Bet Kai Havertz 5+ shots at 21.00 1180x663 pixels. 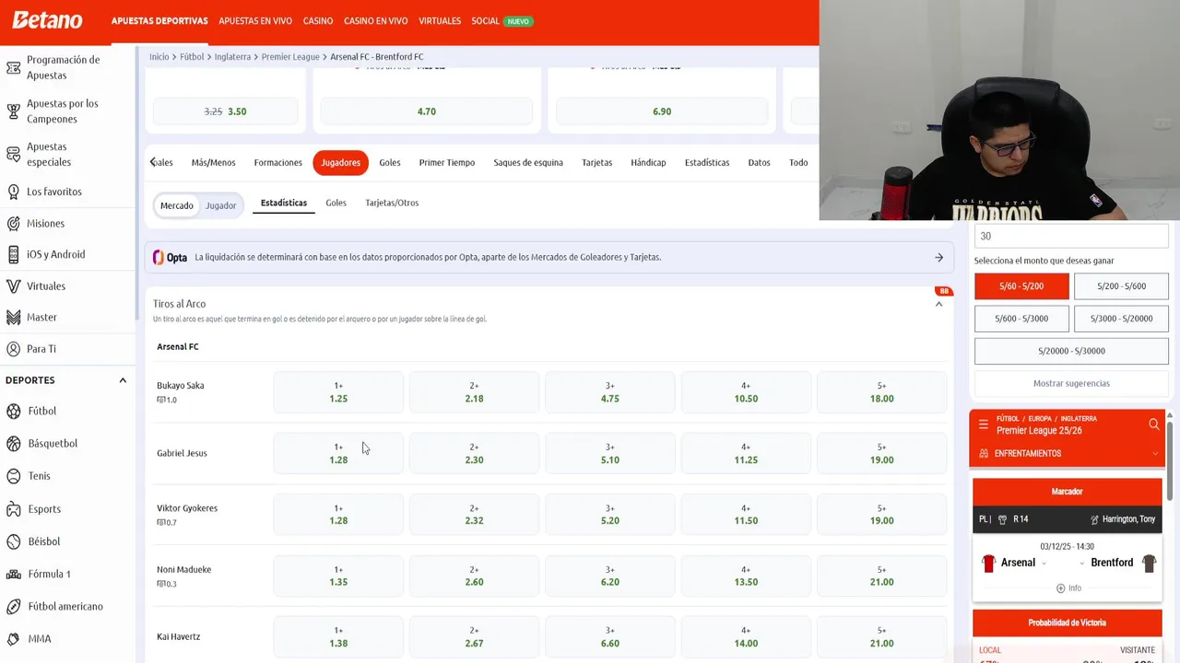[x=881, y=637]
